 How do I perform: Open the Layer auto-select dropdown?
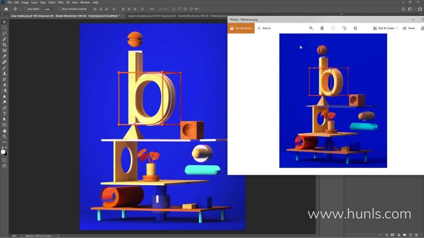coord(49,9)
